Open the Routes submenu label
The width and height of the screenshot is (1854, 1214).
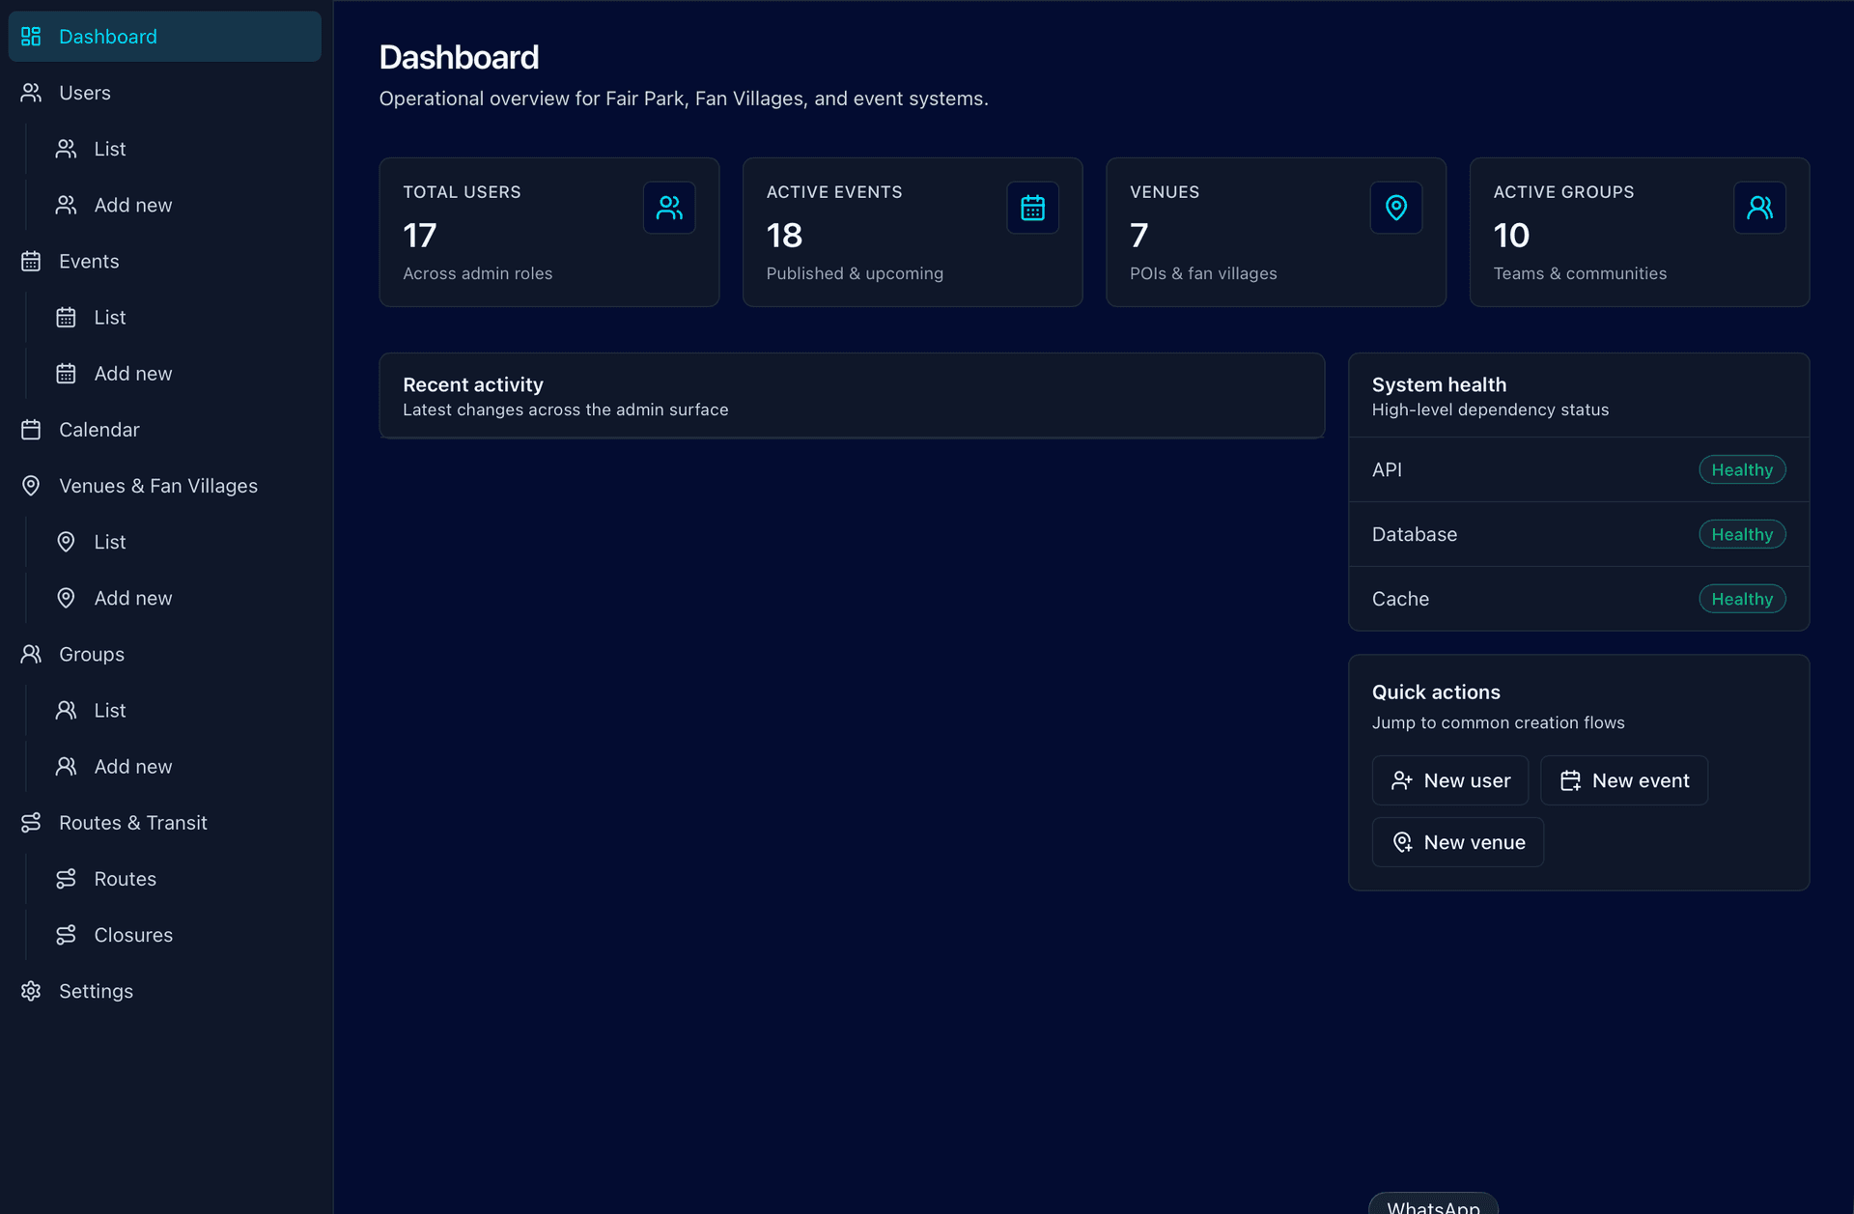(126, 879)
